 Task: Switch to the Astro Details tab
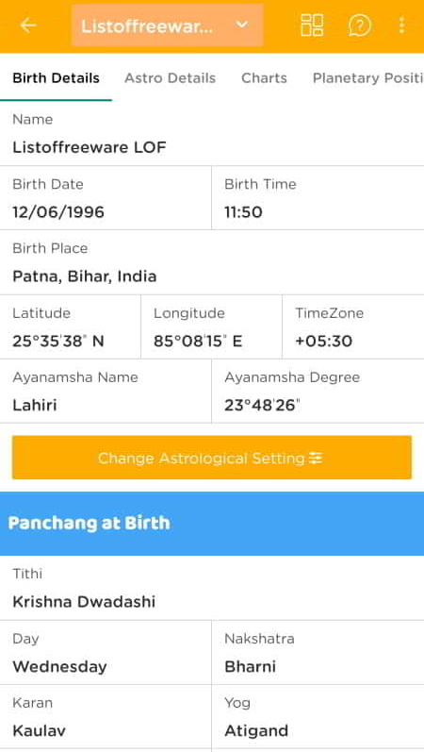(171, 78)
